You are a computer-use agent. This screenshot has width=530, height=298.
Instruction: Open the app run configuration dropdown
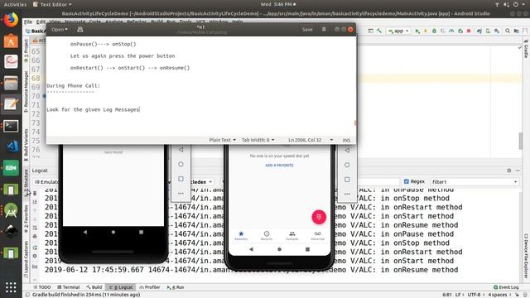pos(398,31)
